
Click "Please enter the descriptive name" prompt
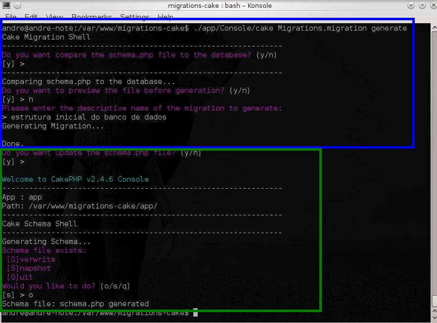pos(142,108)
